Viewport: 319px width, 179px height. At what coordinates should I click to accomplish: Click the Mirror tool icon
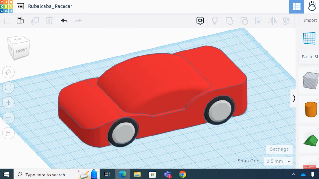click(x=273, y=21)
